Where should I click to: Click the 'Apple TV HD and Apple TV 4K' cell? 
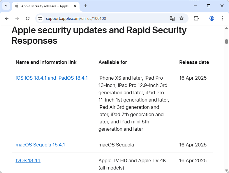[x=132, y=164]
